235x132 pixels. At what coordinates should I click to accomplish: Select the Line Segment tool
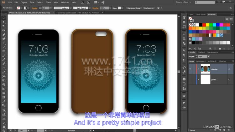(4, 47)
